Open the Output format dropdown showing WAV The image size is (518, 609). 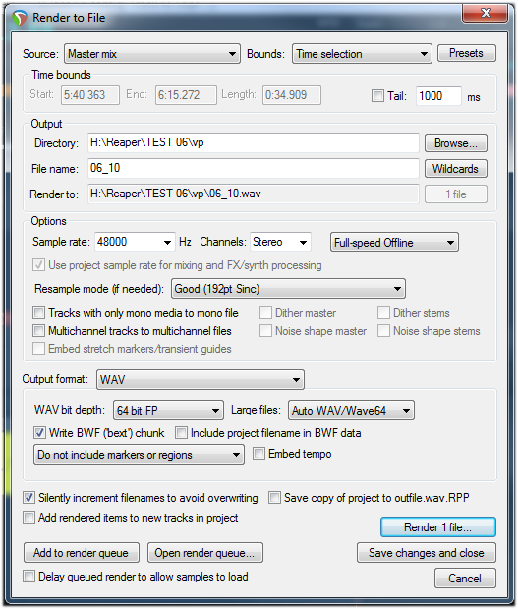click(201, 380)
